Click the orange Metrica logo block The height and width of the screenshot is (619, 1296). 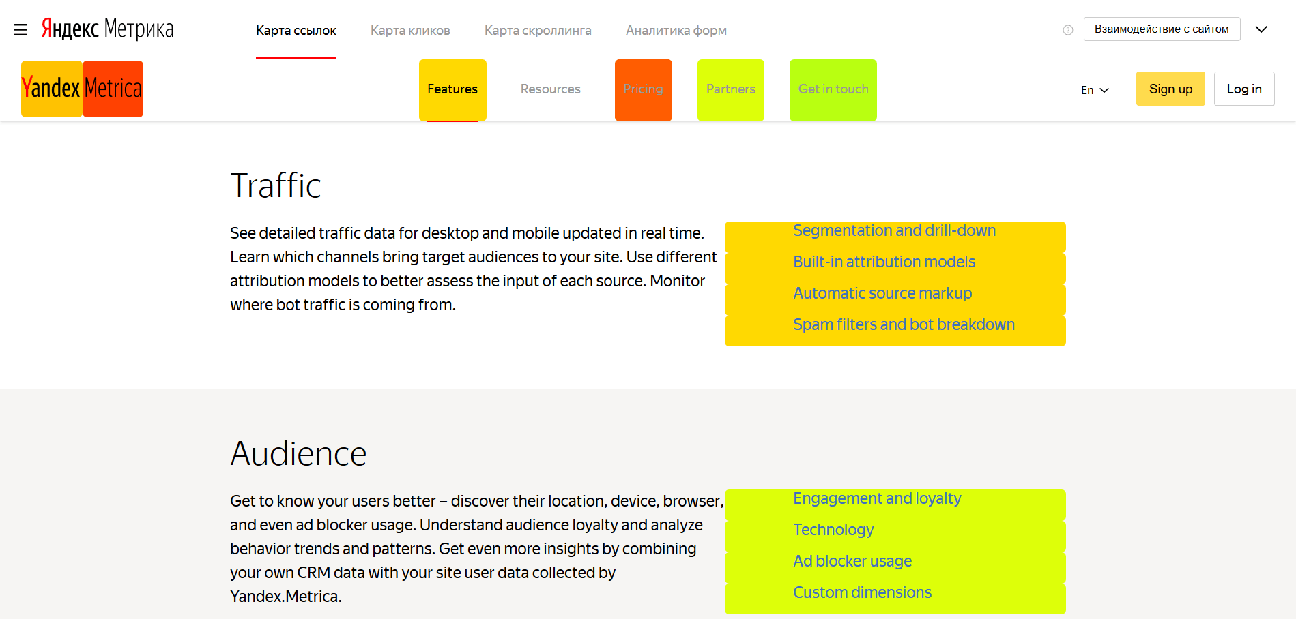coord(113,89)
